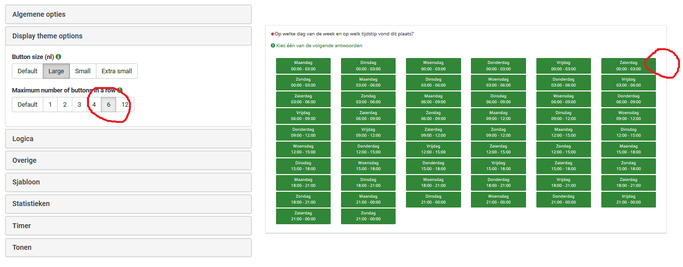
Task: Select answer Woensdag 00:00 - 03:00
Action: 434,66
